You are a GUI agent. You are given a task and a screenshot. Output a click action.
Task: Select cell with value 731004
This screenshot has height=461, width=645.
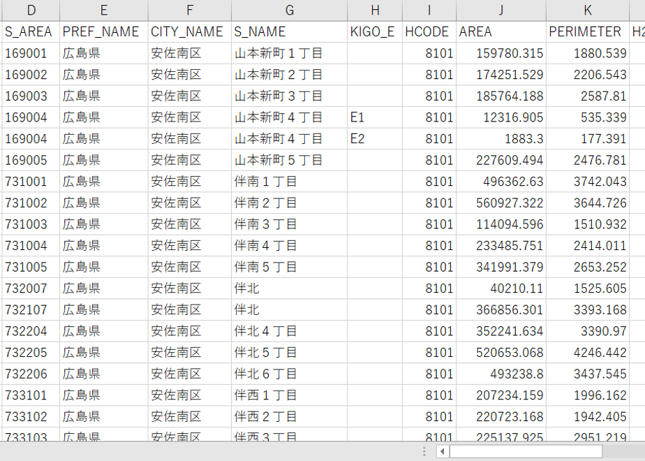tap(31, 246)
